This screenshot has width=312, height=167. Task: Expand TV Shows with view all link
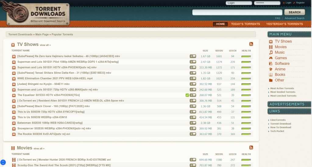[x=45, y=45]
